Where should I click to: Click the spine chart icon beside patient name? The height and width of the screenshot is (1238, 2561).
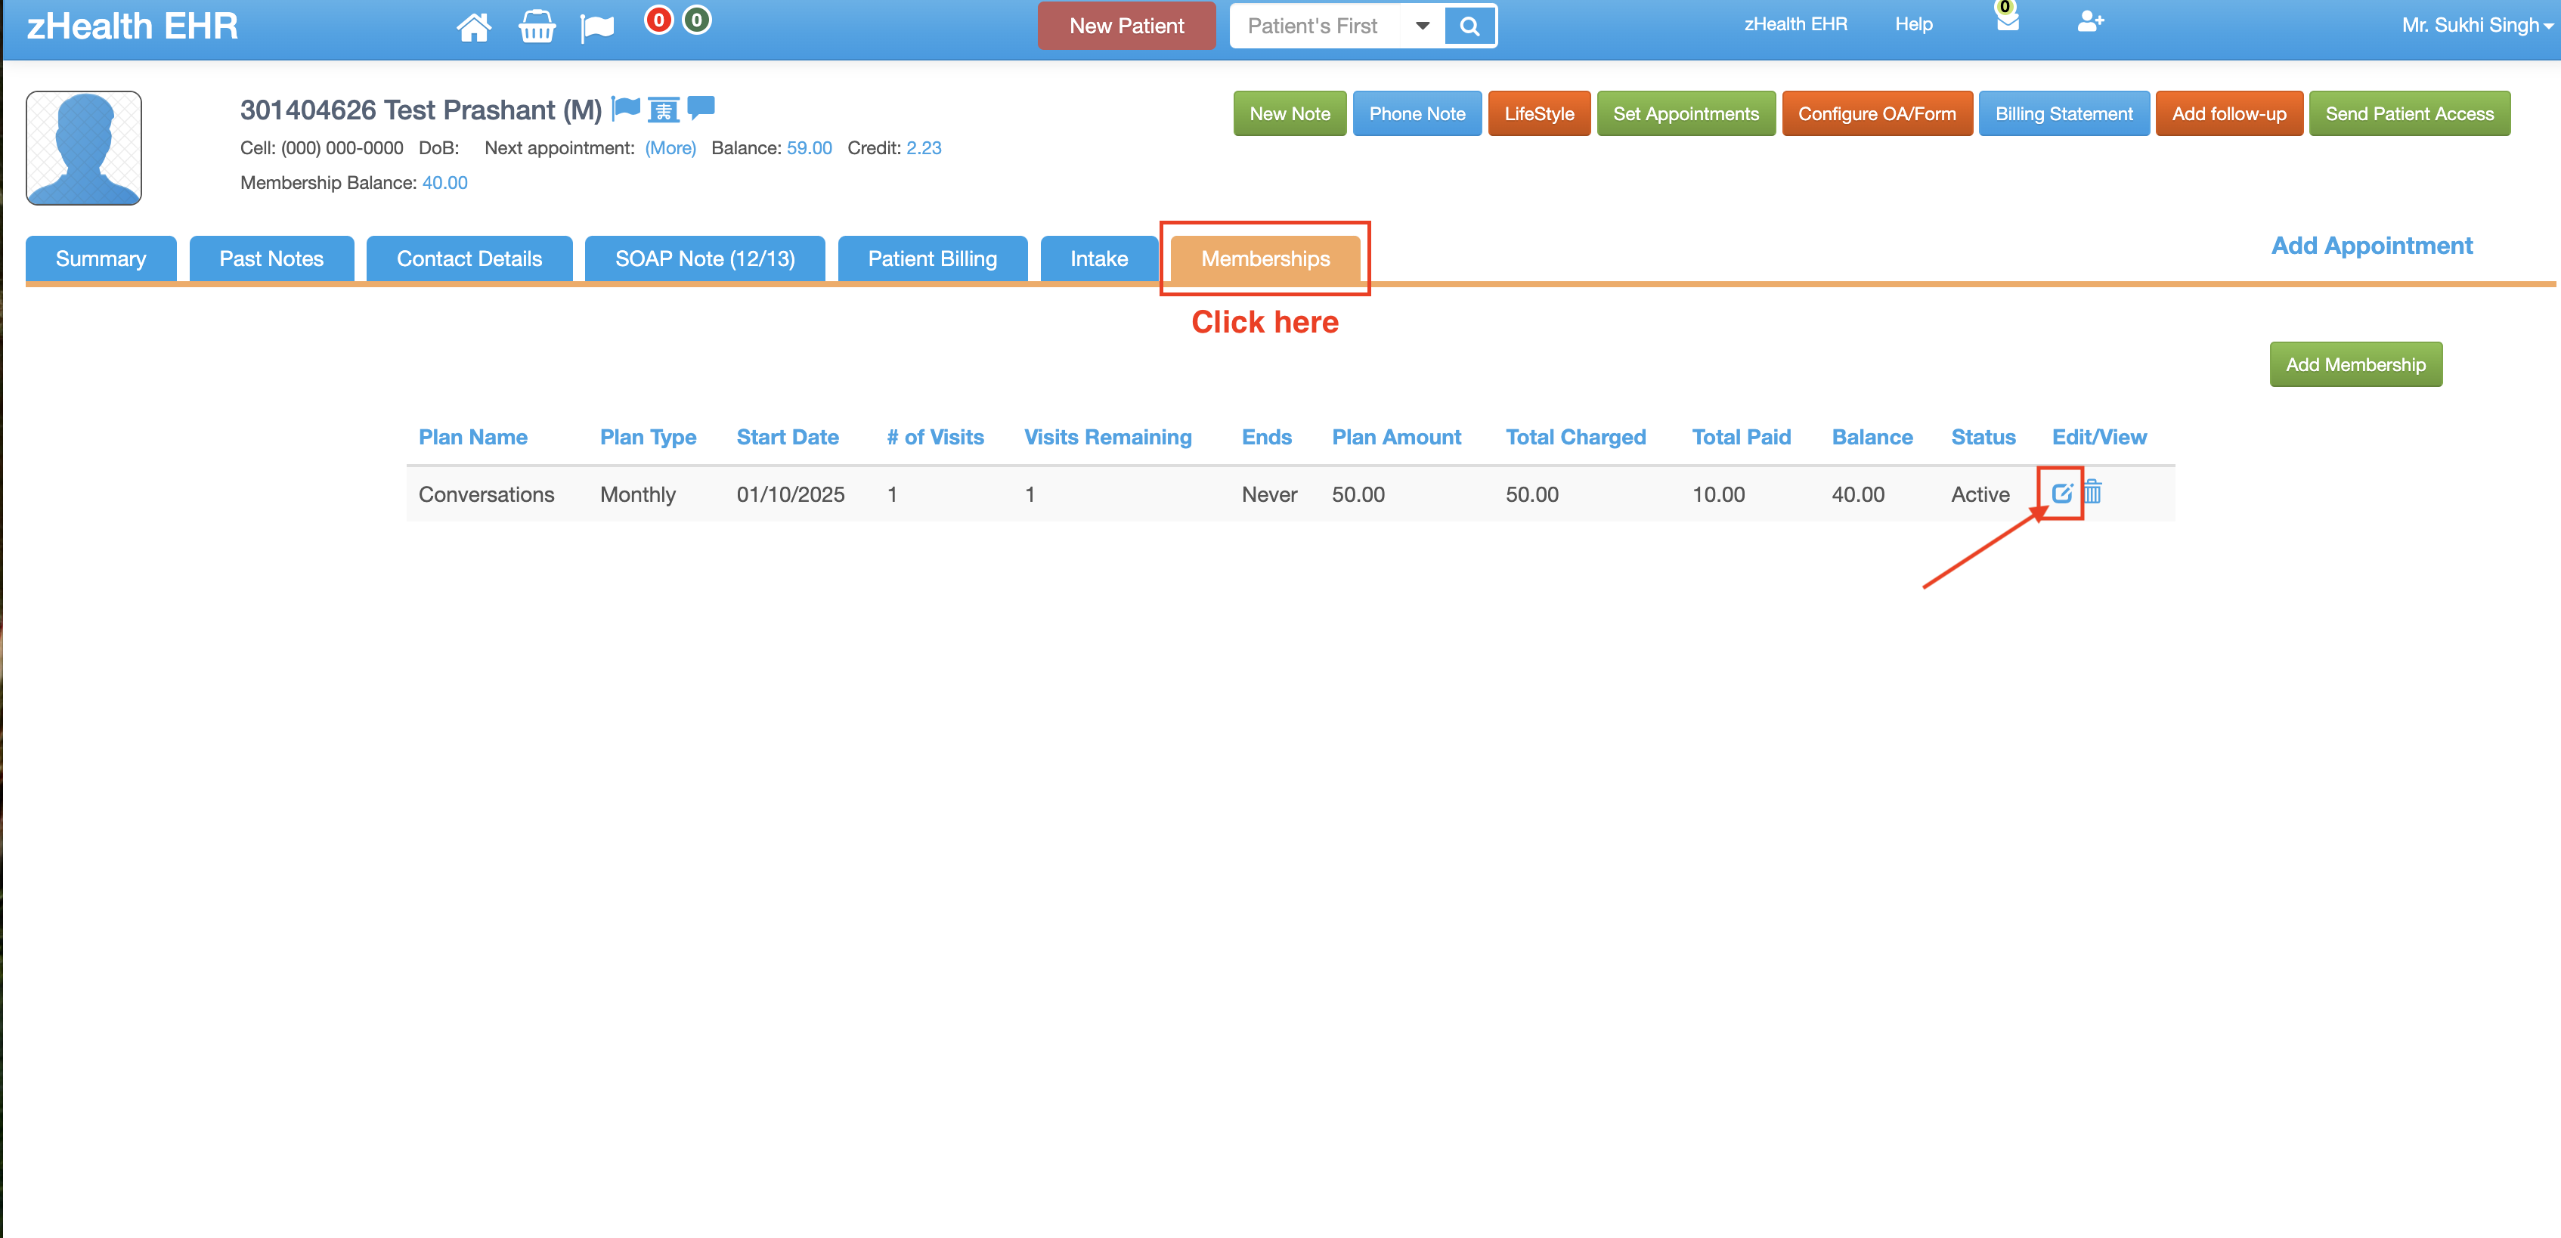(x=663, y=108)
